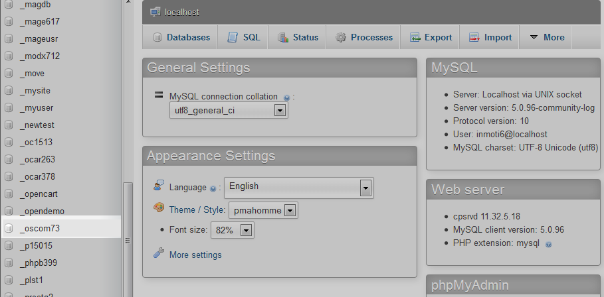The image size is (604, 297).
Task: Click the wrench icon for More settings
Action: pos(159,253)
